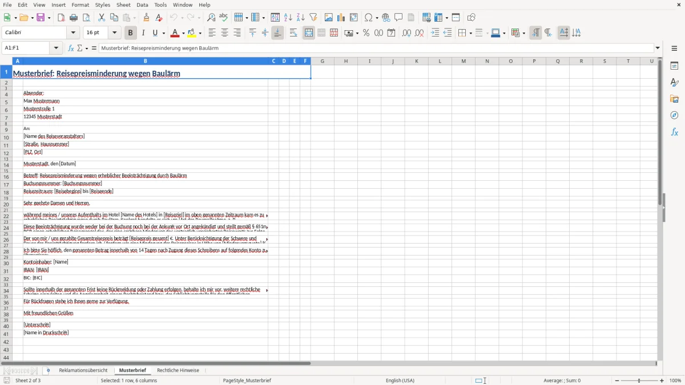Insert Comment speech bubble icon
Screen dimensions: 685x385
pos(398,18)
